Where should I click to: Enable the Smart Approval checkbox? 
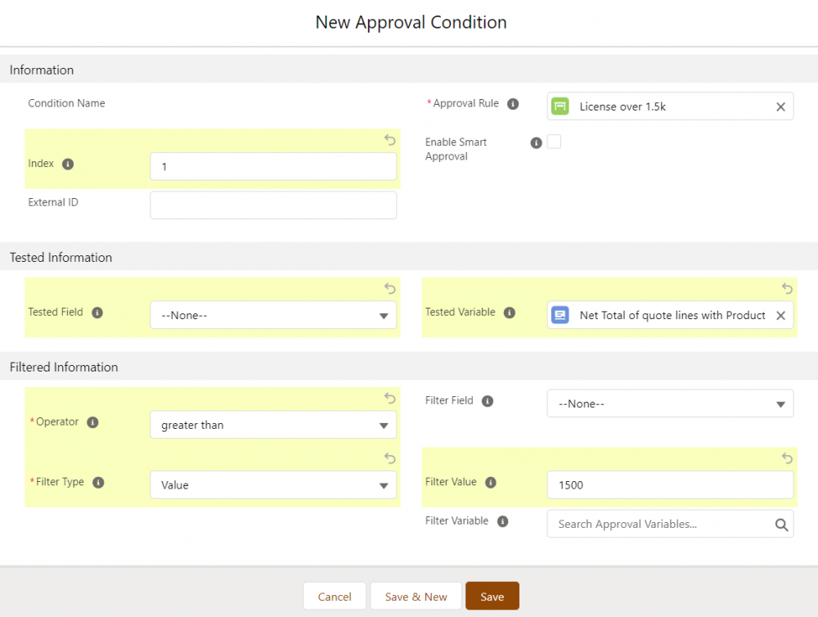tap(554, 142)
